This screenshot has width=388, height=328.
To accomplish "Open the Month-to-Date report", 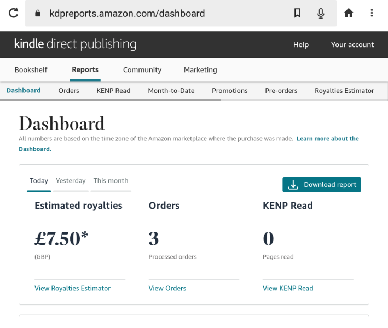I will (x=171, y=91).
